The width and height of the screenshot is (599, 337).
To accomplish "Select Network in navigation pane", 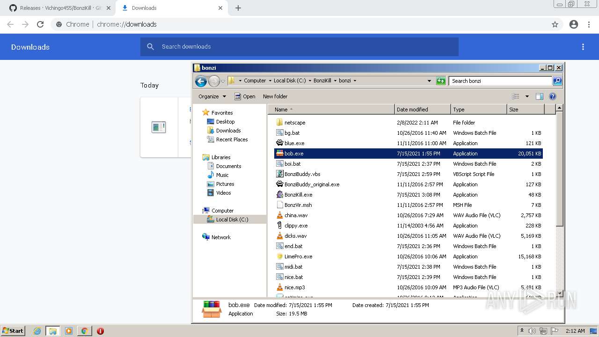I will coord(221,237).
